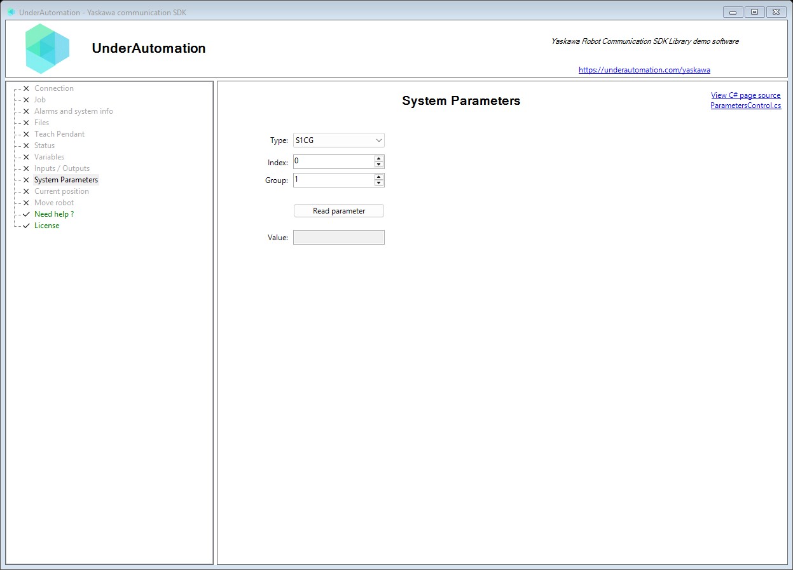Click the X icon beside Connection
793x570 pixels.
(x=26, y=88)
